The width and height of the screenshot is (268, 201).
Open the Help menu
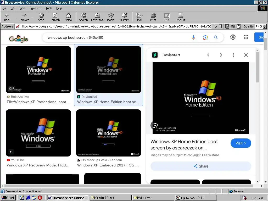pyautogui.click(x=59, y=8)
